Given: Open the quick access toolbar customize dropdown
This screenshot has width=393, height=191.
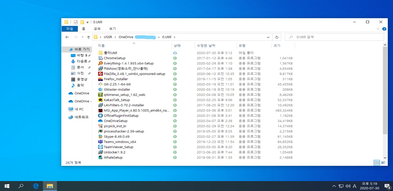Looking at the screenshot, I should pyautogui.click(x=88, y=22).
